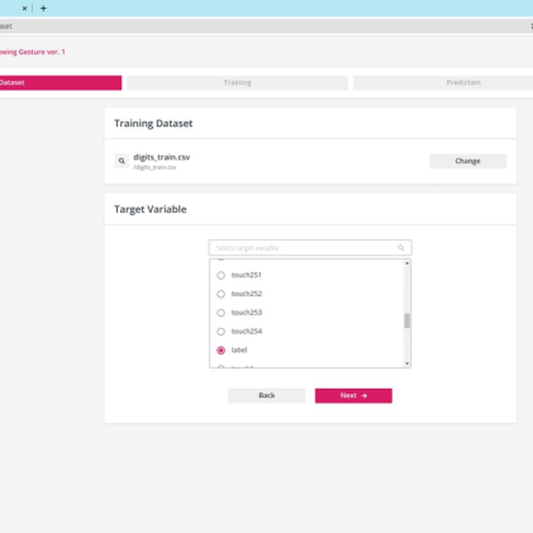The height and width of the screenshot is (533, 533).
Task: Click the Back button
Action: click(x=266, y=395)
